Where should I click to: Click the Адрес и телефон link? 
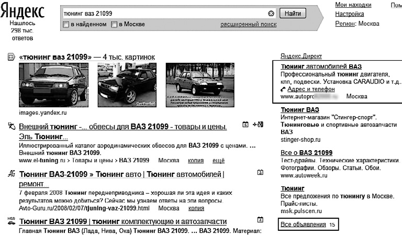coord(311,89)
